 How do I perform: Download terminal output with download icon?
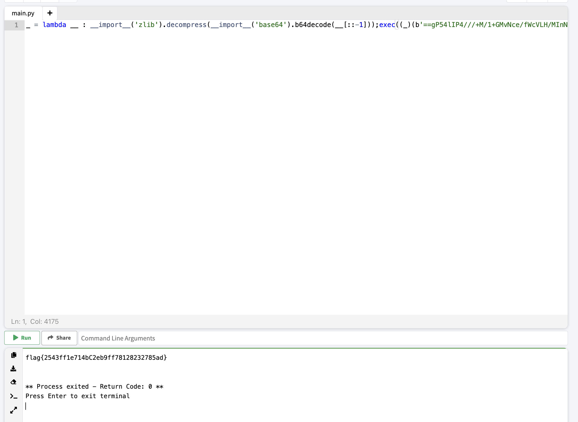(x=13, y=369)
